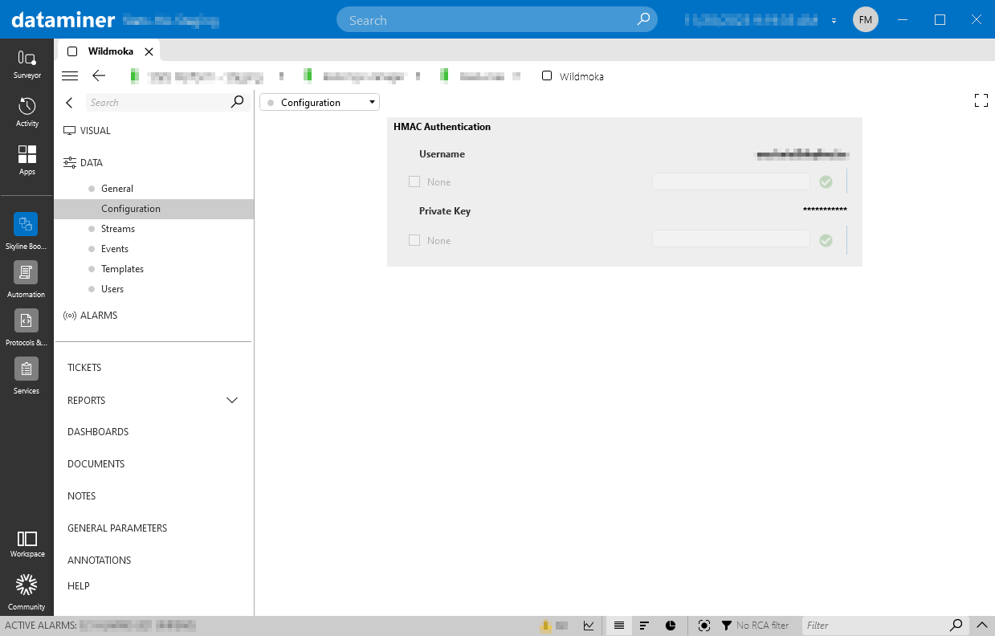The height and width of the screenshot is (636, 995).
Task: Expand the REPORTS section chevron
Action: coord(232,400)
